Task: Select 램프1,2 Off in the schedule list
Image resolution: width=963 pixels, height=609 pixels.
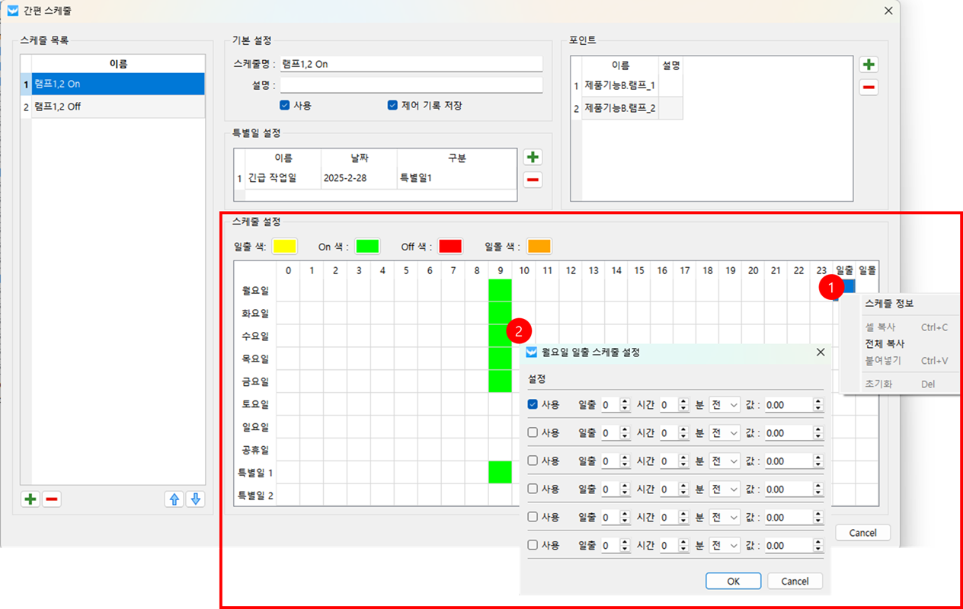Action: (58, 107)
